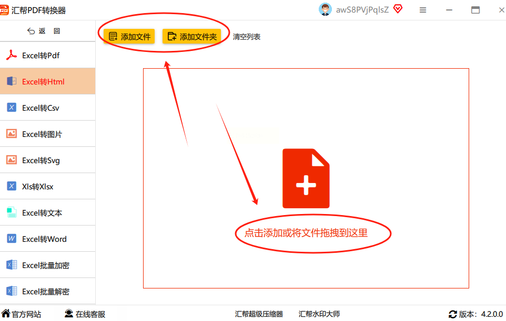Click the VIP diamond heart badge
This screenshot has height=321, width=506.
click(x=398, y=9)
